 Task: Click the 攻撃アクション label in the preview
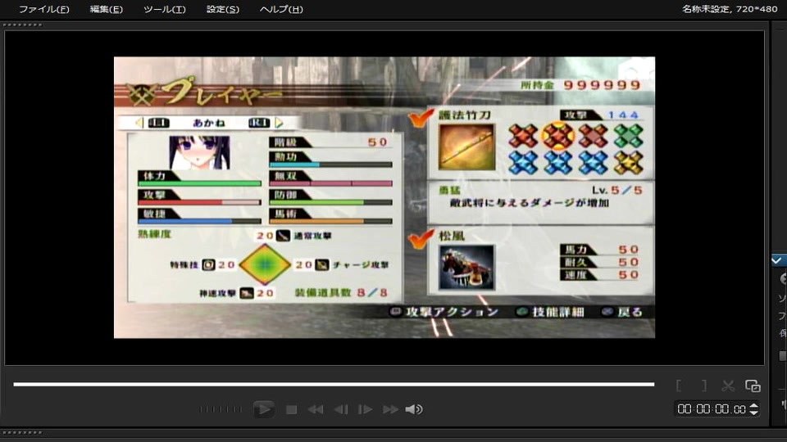pos(452,312)
